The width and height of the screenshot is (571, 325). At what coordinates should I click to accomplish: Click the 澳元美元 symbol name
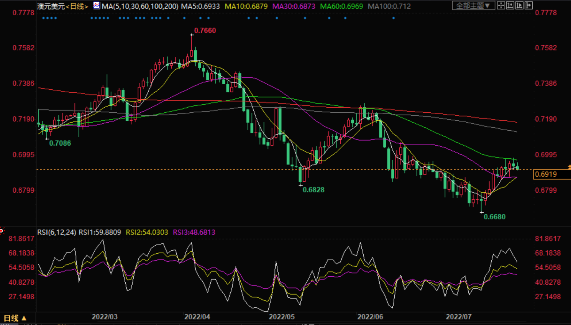(x=51, y=6)
